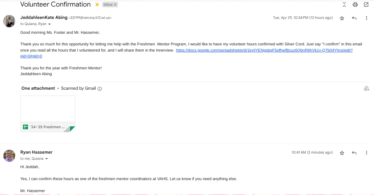Click the sender name Ryan Hassemer

tap(36, 152)
